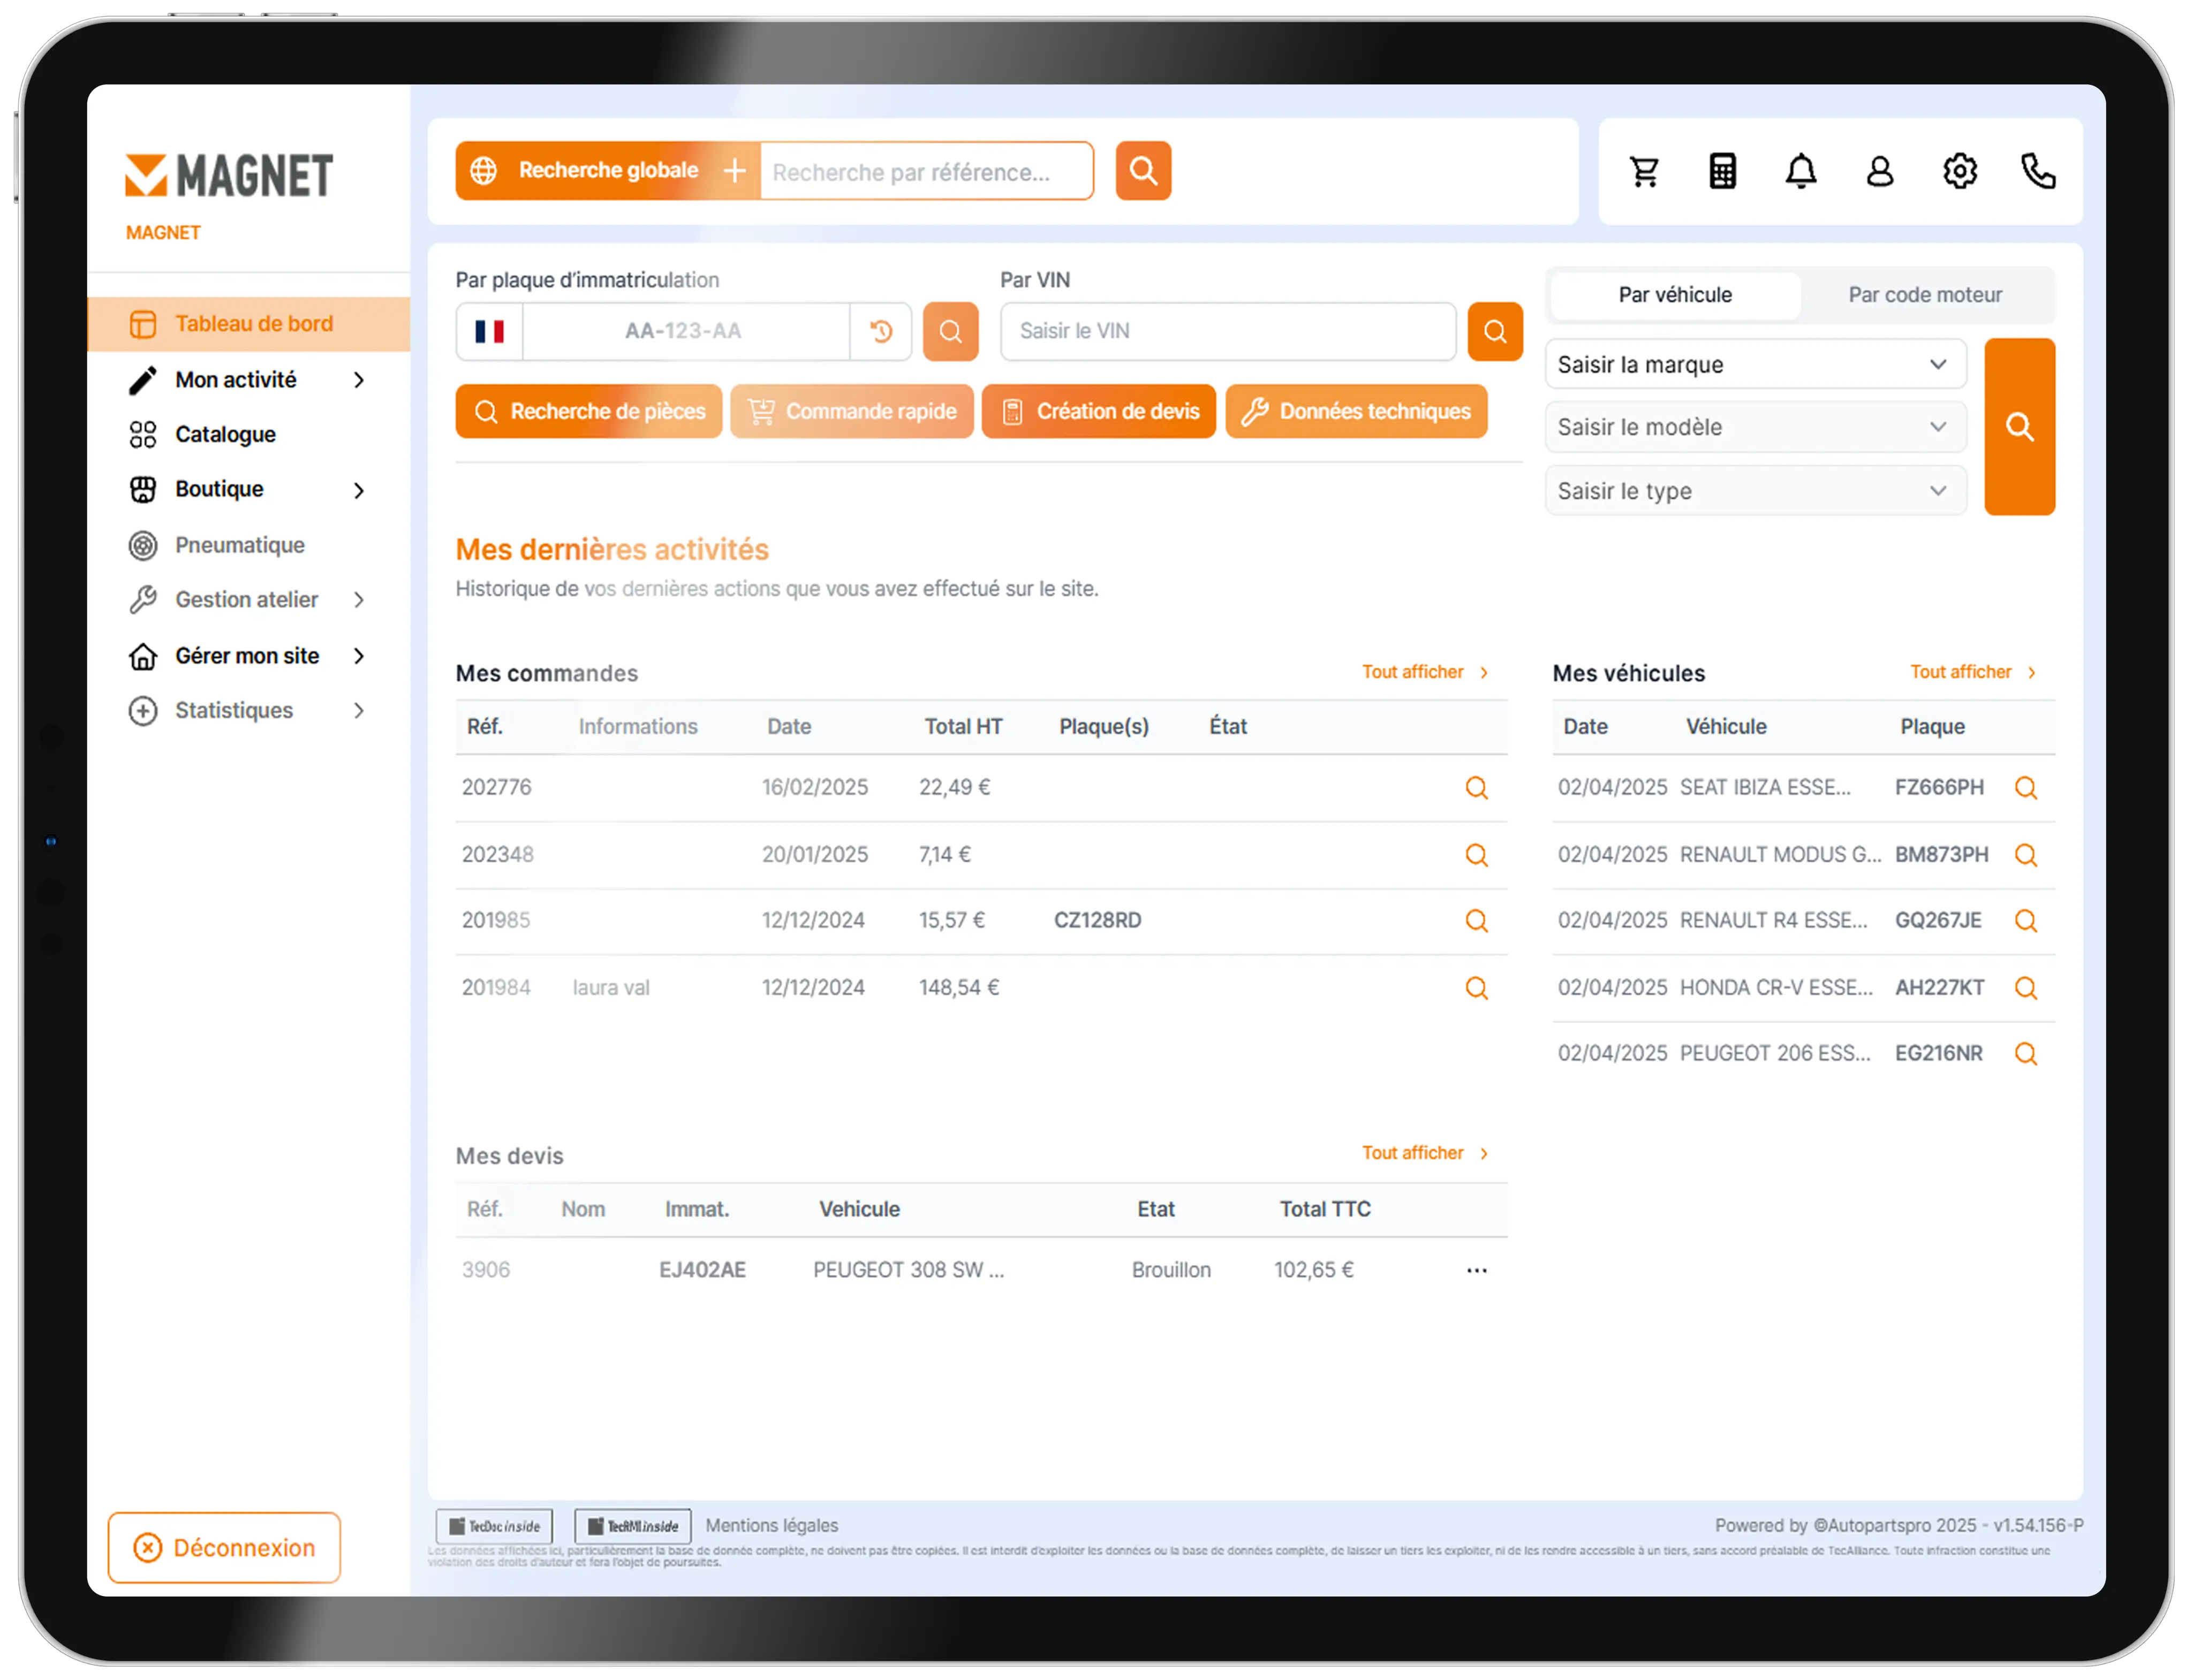View order 202776 magnifier icon
Screen dimensions: 2193x1680
(1476, 788)
